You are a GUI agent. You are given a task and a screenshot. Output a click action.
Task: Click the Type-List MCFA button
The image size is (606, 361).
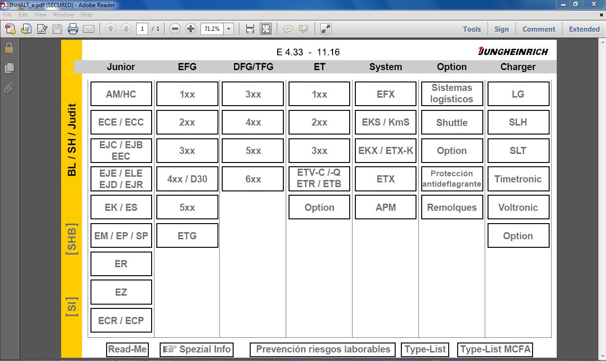click(x=496, y=350)
